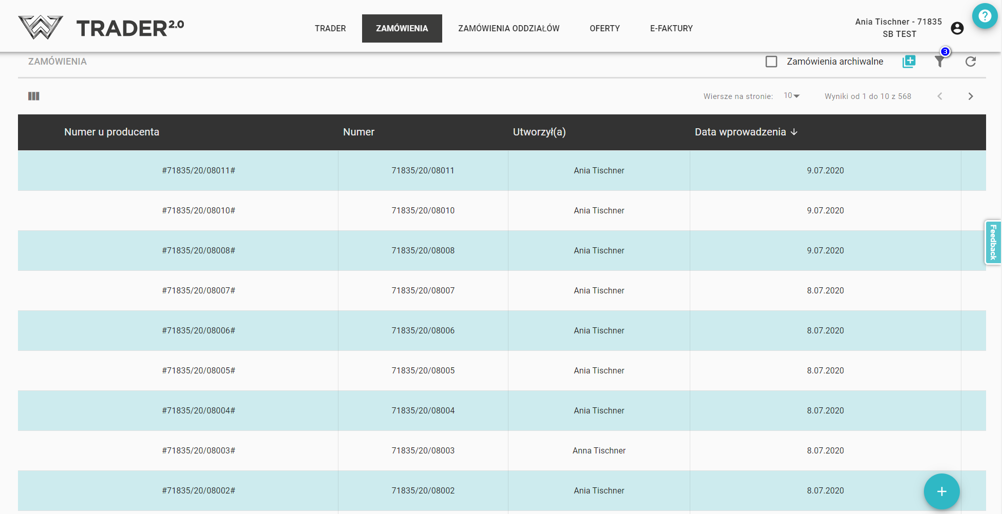Open the Feedback side tab

click(x=993, y=243)
